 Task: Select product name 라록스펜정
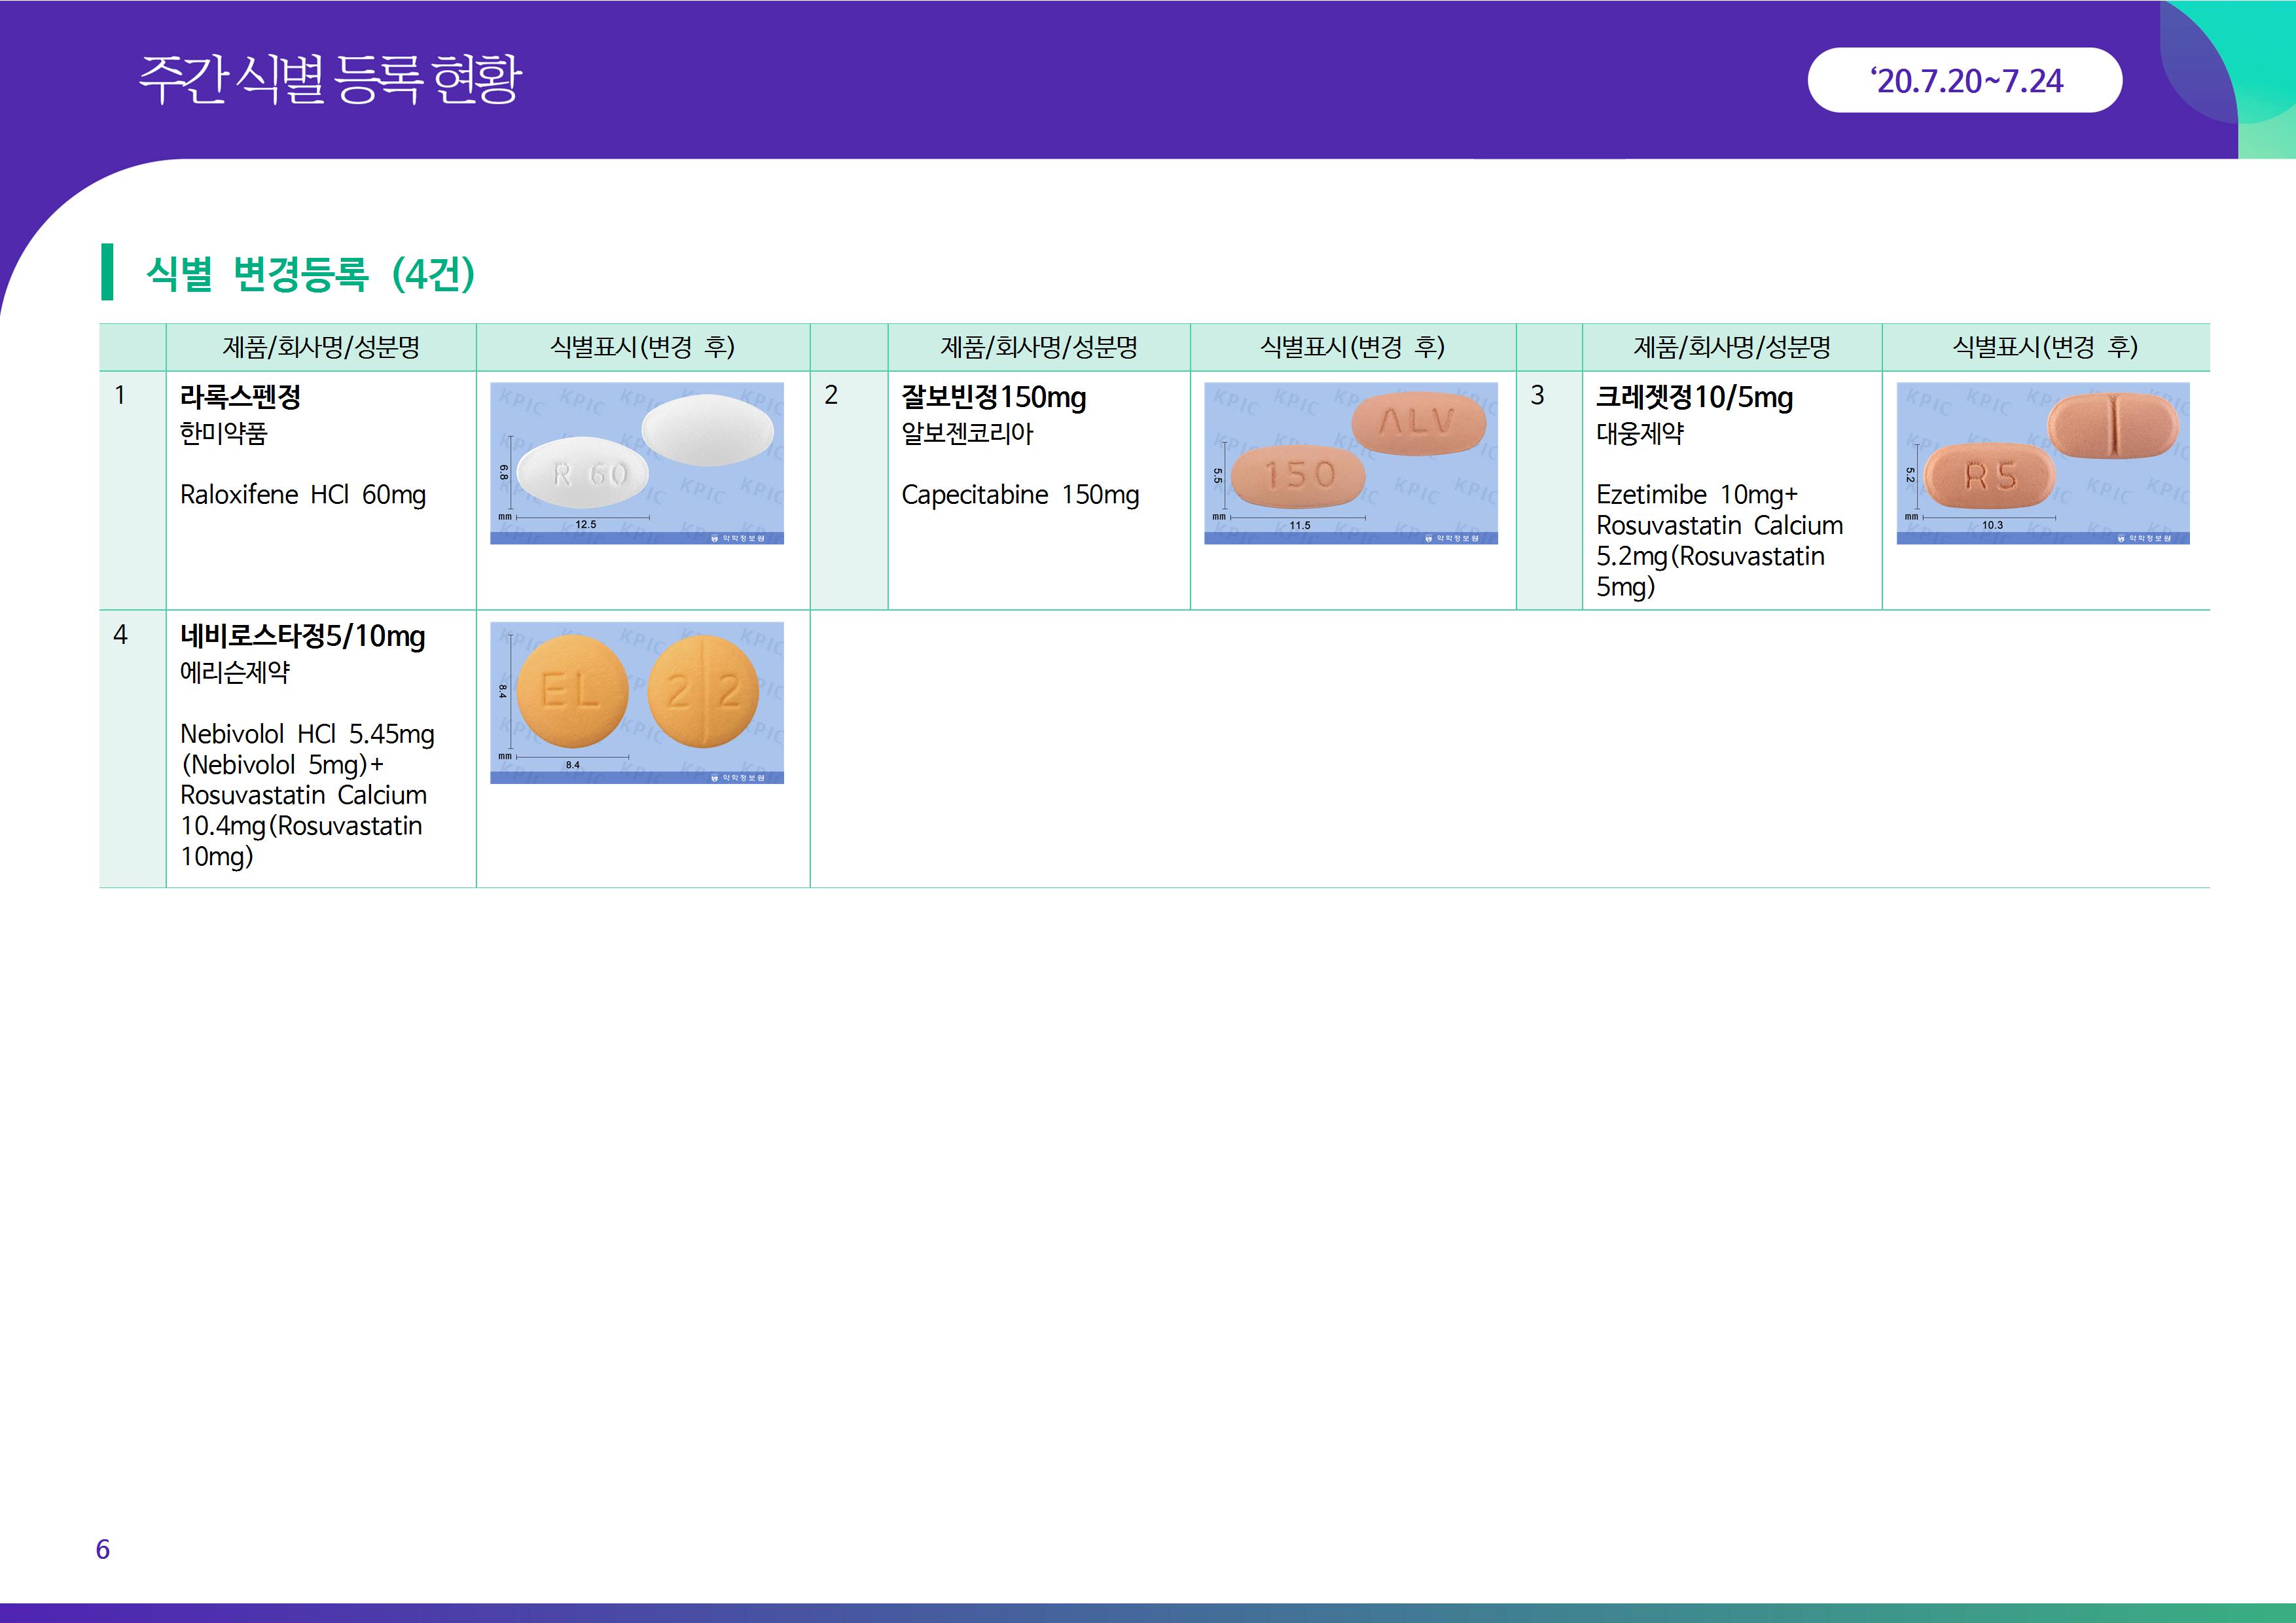point(240,397)
